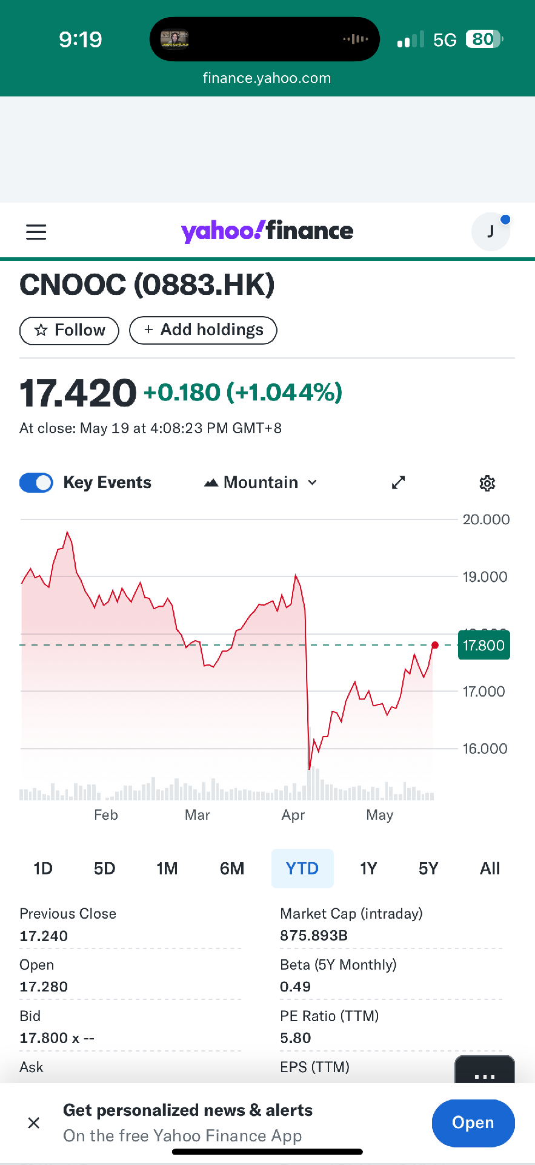This screenshot has width=535, height=1165.
Task: Switch chart to 6M range
Action: [x=232, y=869]
